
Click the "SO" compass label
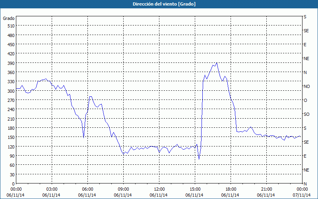click(x=306, y=114)
